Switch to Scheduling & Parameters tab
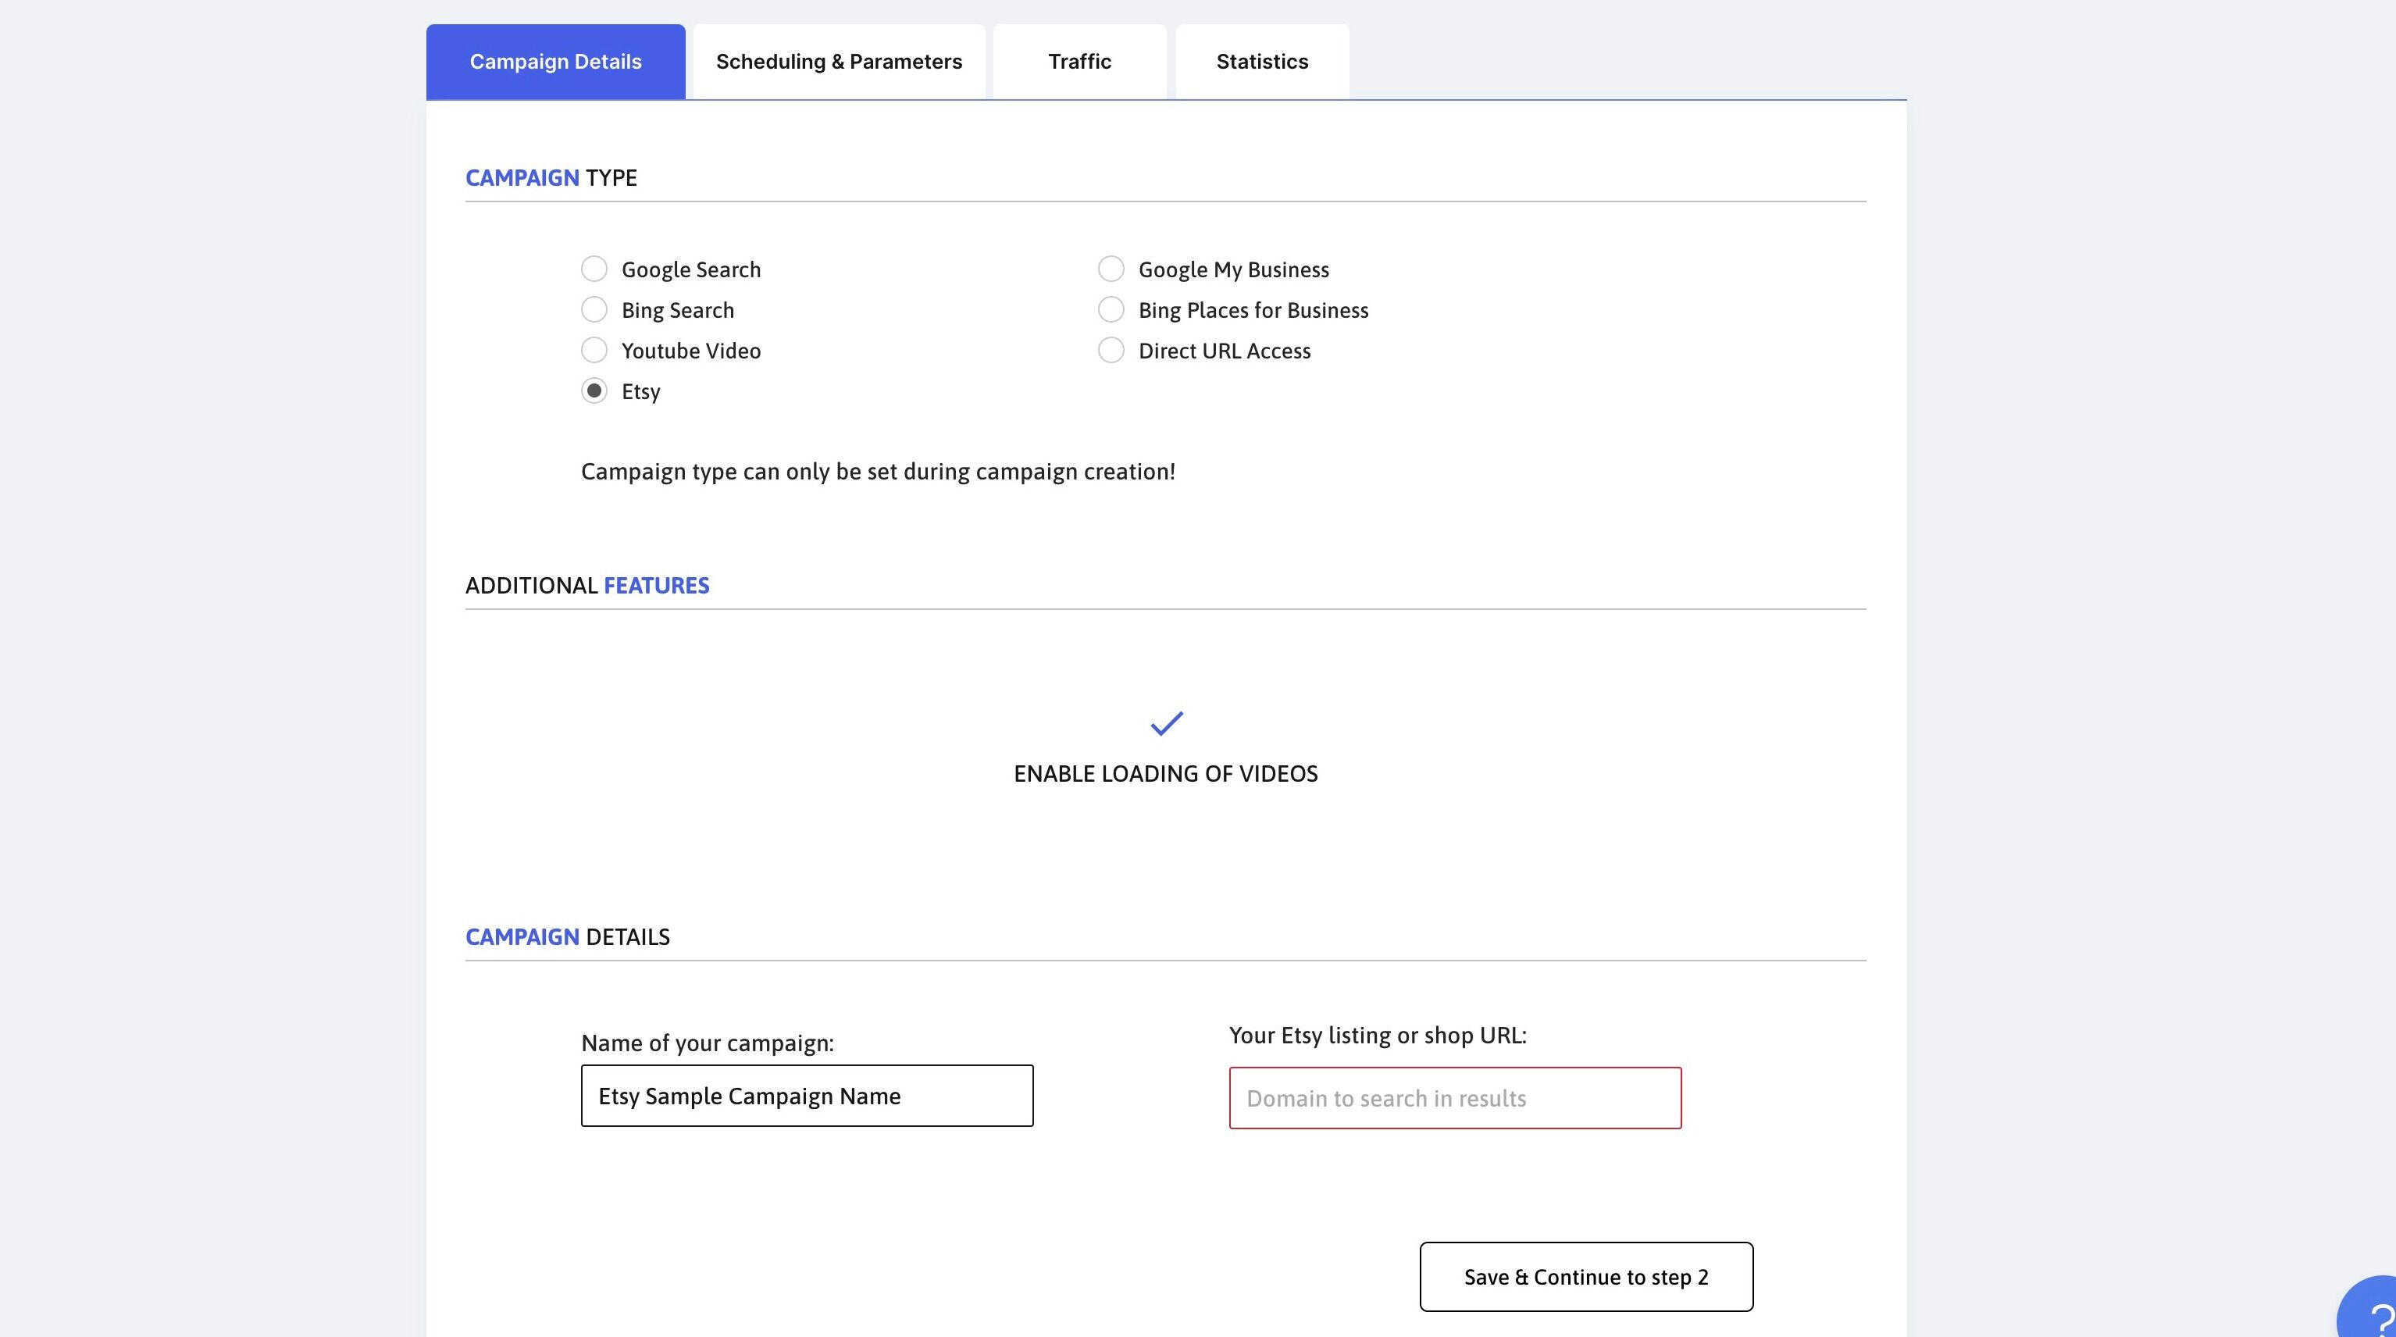 pyautogui.click(x=839, y=62)
